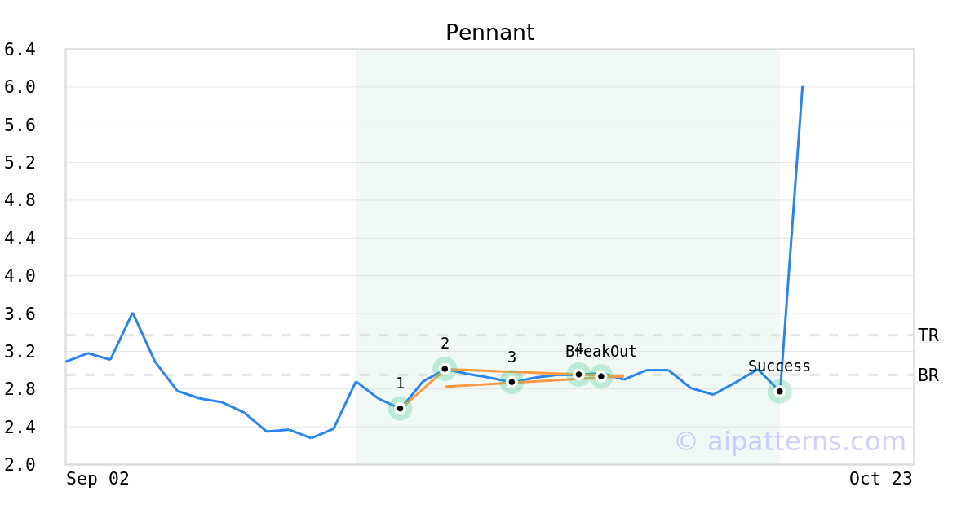Image resolution: width=979 pixels, height=513 pixels.
Task: Click the Pennant chart title
Action: (x=489, y=33)
